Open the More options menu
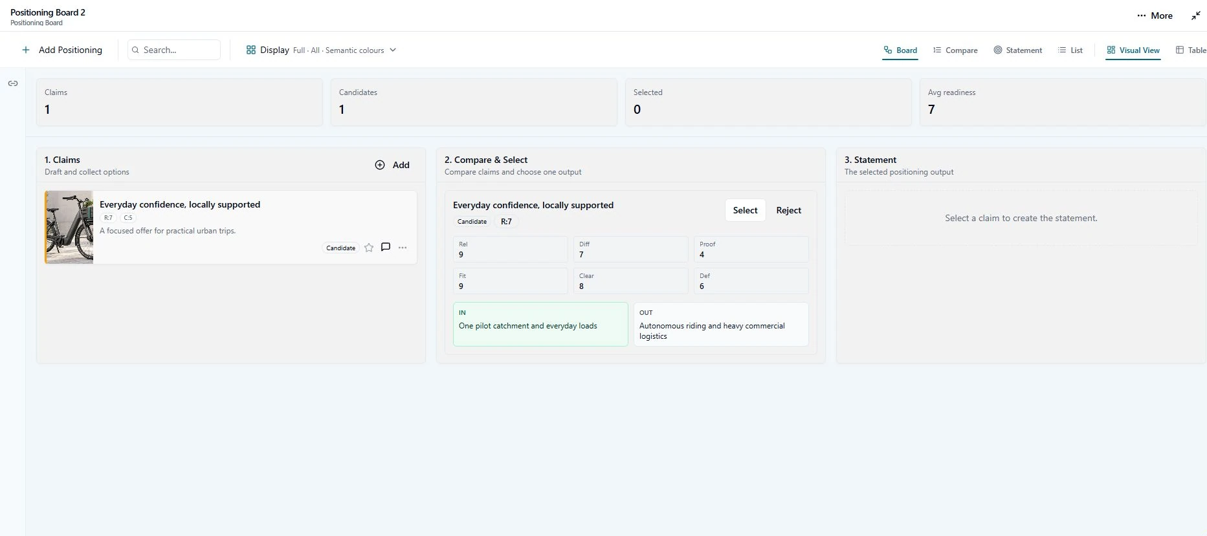Screen dimensions: 1207x536 (1155, 16)
